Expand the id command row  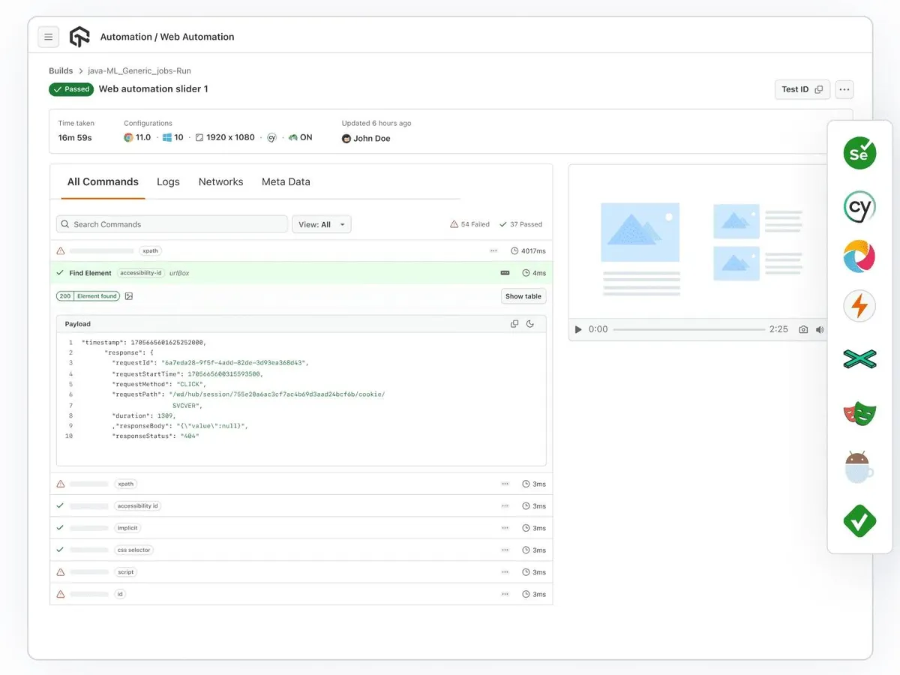(x=301, y=594)
